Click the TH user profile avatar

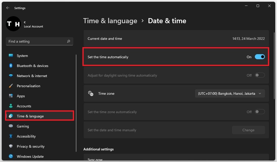pyautogui.click(x=13, y=24)
